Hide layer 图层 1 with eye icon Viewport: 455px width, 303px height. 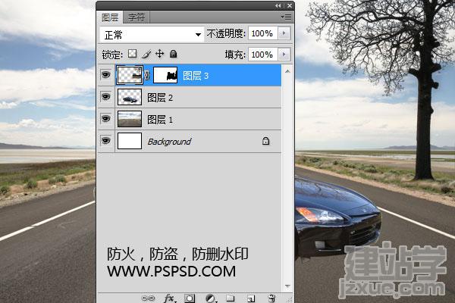[x=105, y=119]
